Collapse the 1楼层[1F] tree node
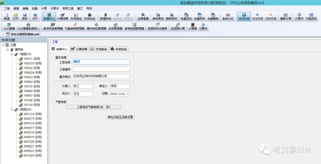 coord(12,54)
